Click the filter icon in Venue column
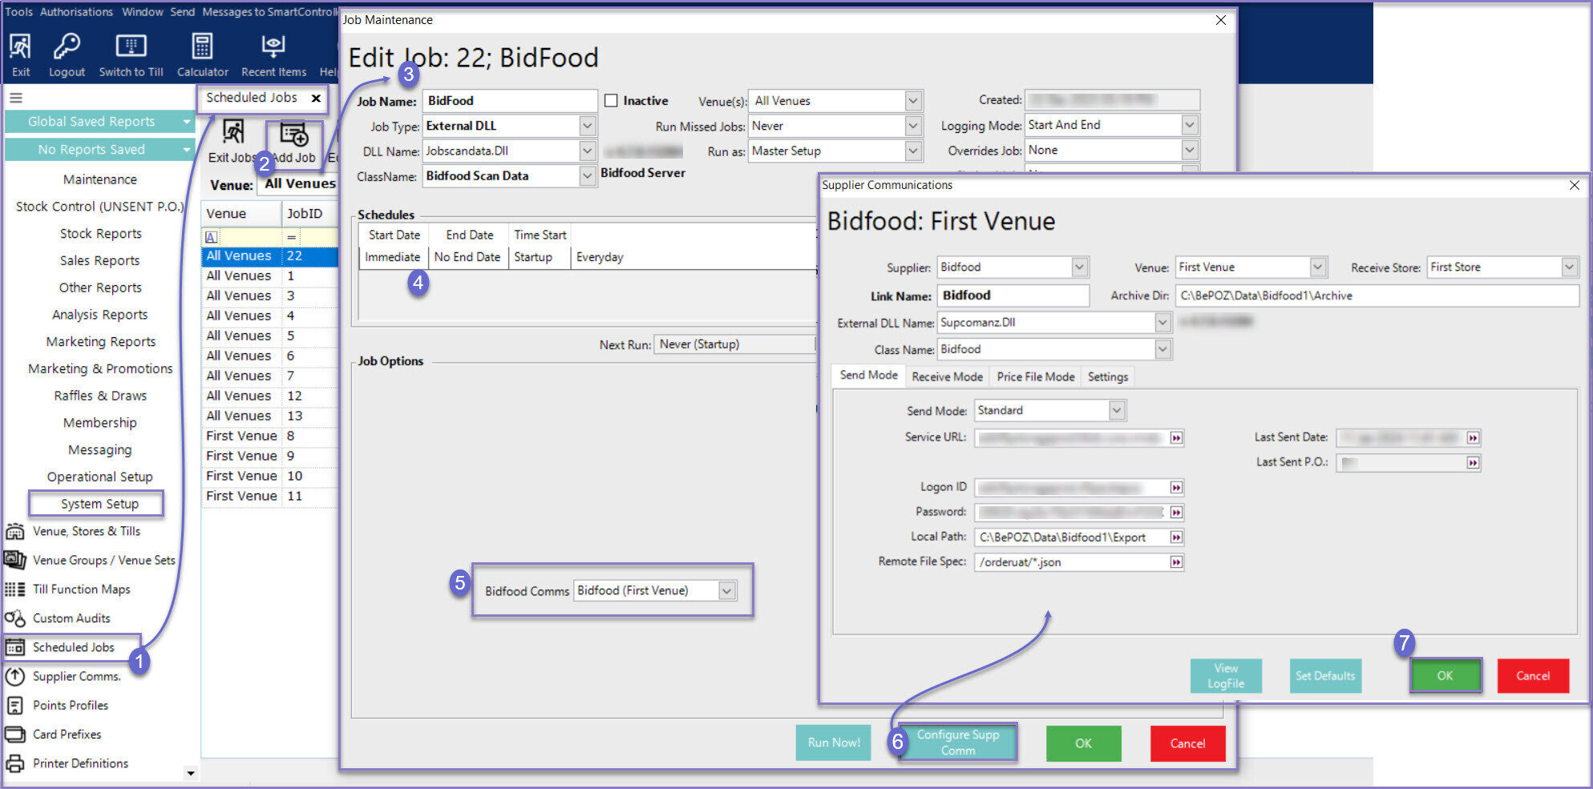The image size is (1593, 789). tap(212, 237)
